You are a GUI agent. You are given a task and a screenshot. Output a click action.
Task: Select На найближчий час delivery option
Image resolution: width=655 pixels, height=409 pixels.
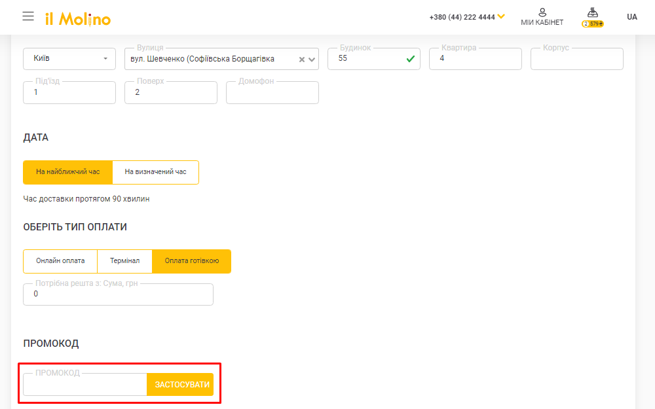point(67,172)
